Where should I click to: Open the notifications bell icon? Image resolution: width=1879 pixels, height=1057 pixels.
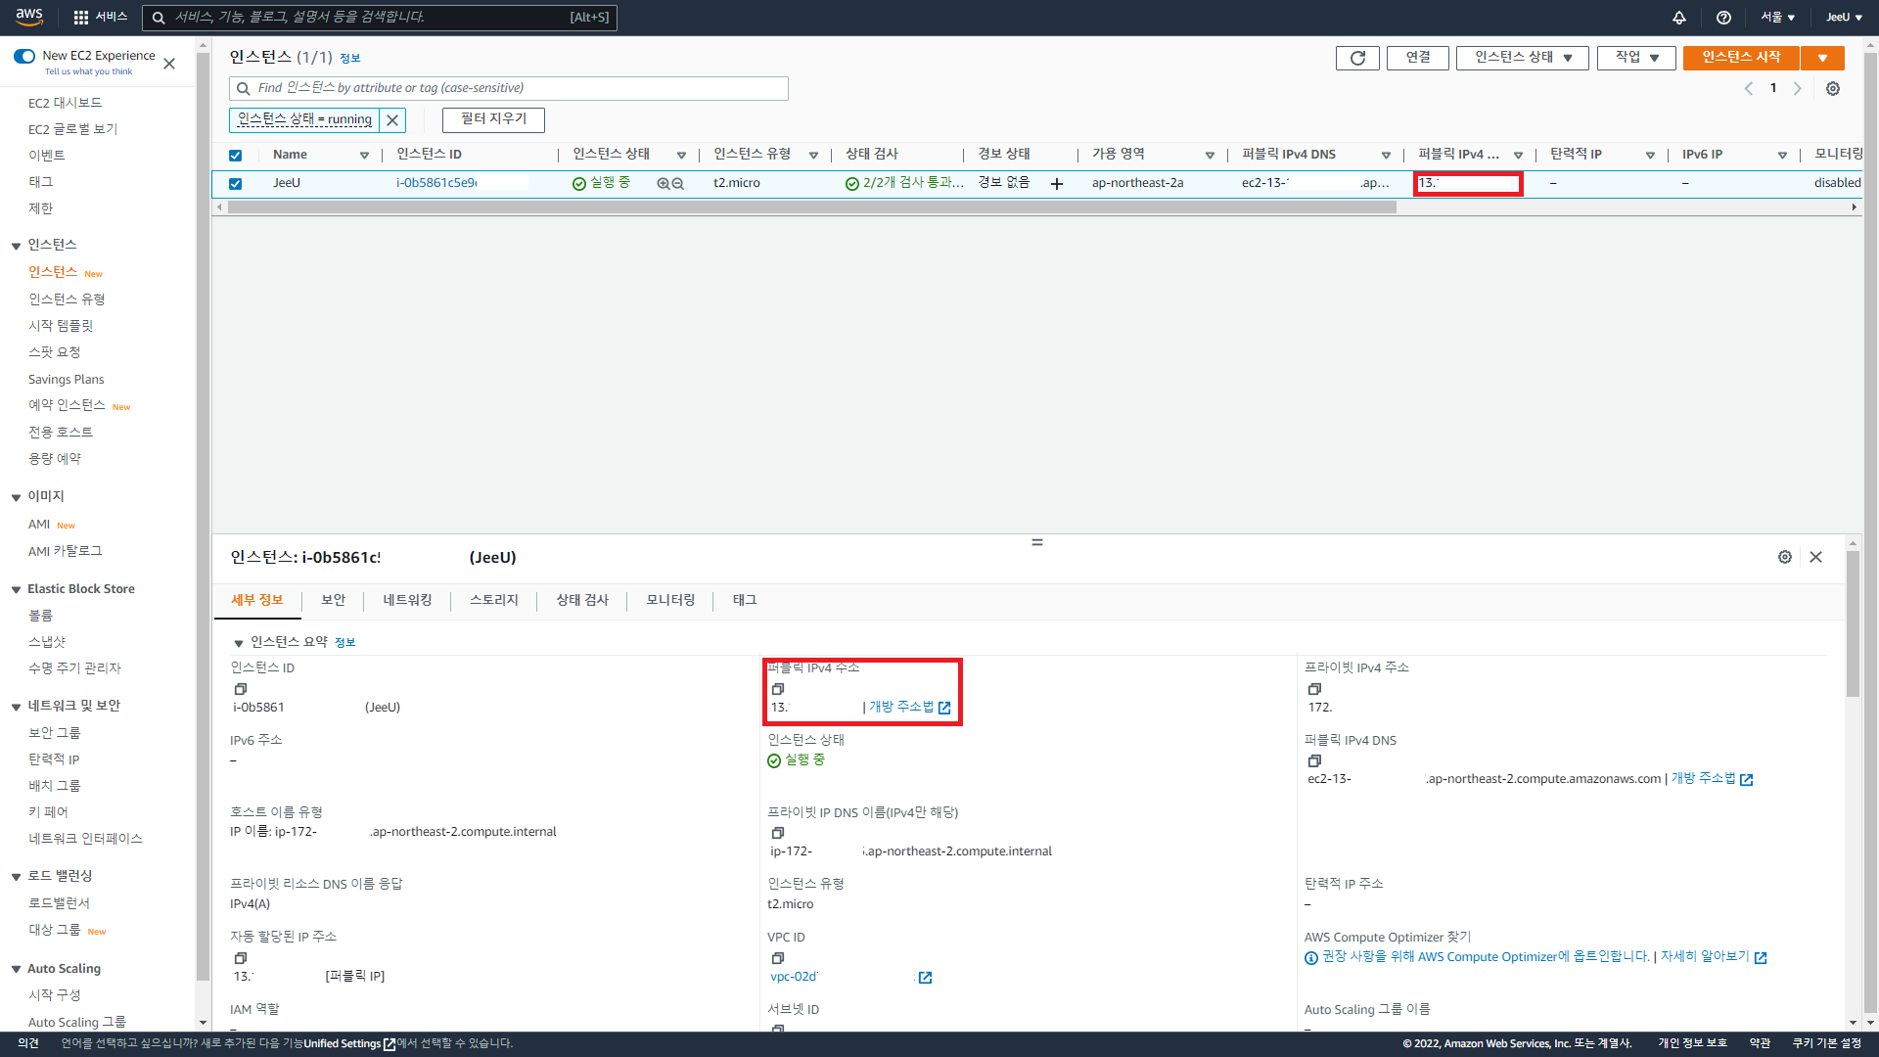click(1678, 18)
